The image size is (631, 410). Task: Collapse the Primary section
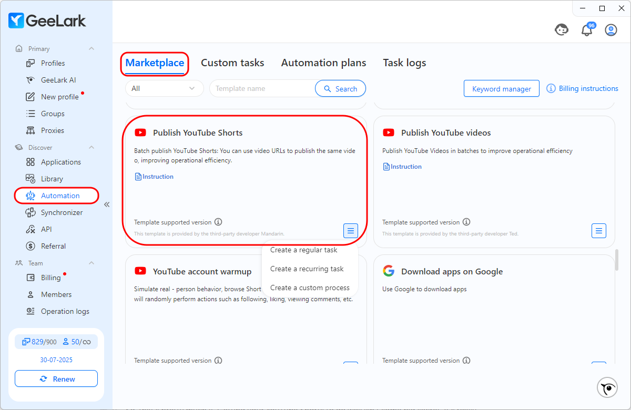click(91, 48)
